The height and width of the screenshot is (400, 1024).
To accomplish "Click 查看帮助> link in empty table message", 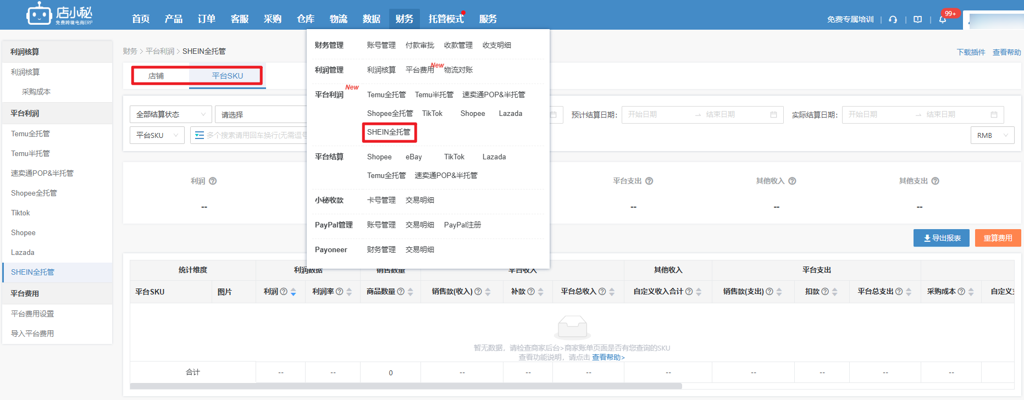I will [x=608, y=357].
